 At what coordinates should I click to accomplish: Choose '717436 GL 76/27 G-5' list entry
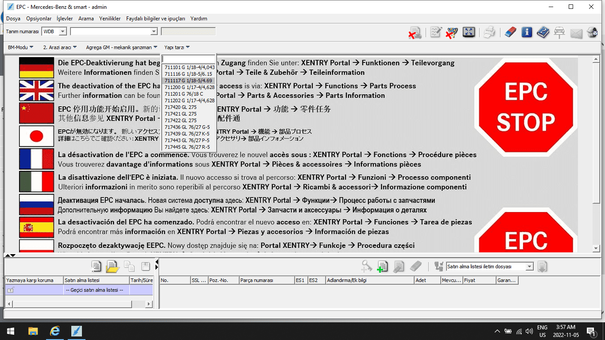(187, 127)
